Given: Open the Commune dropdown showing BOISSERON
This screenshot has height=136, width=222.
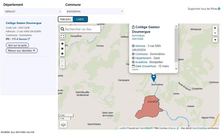Looking at the screenshot, I should [95, 11].
